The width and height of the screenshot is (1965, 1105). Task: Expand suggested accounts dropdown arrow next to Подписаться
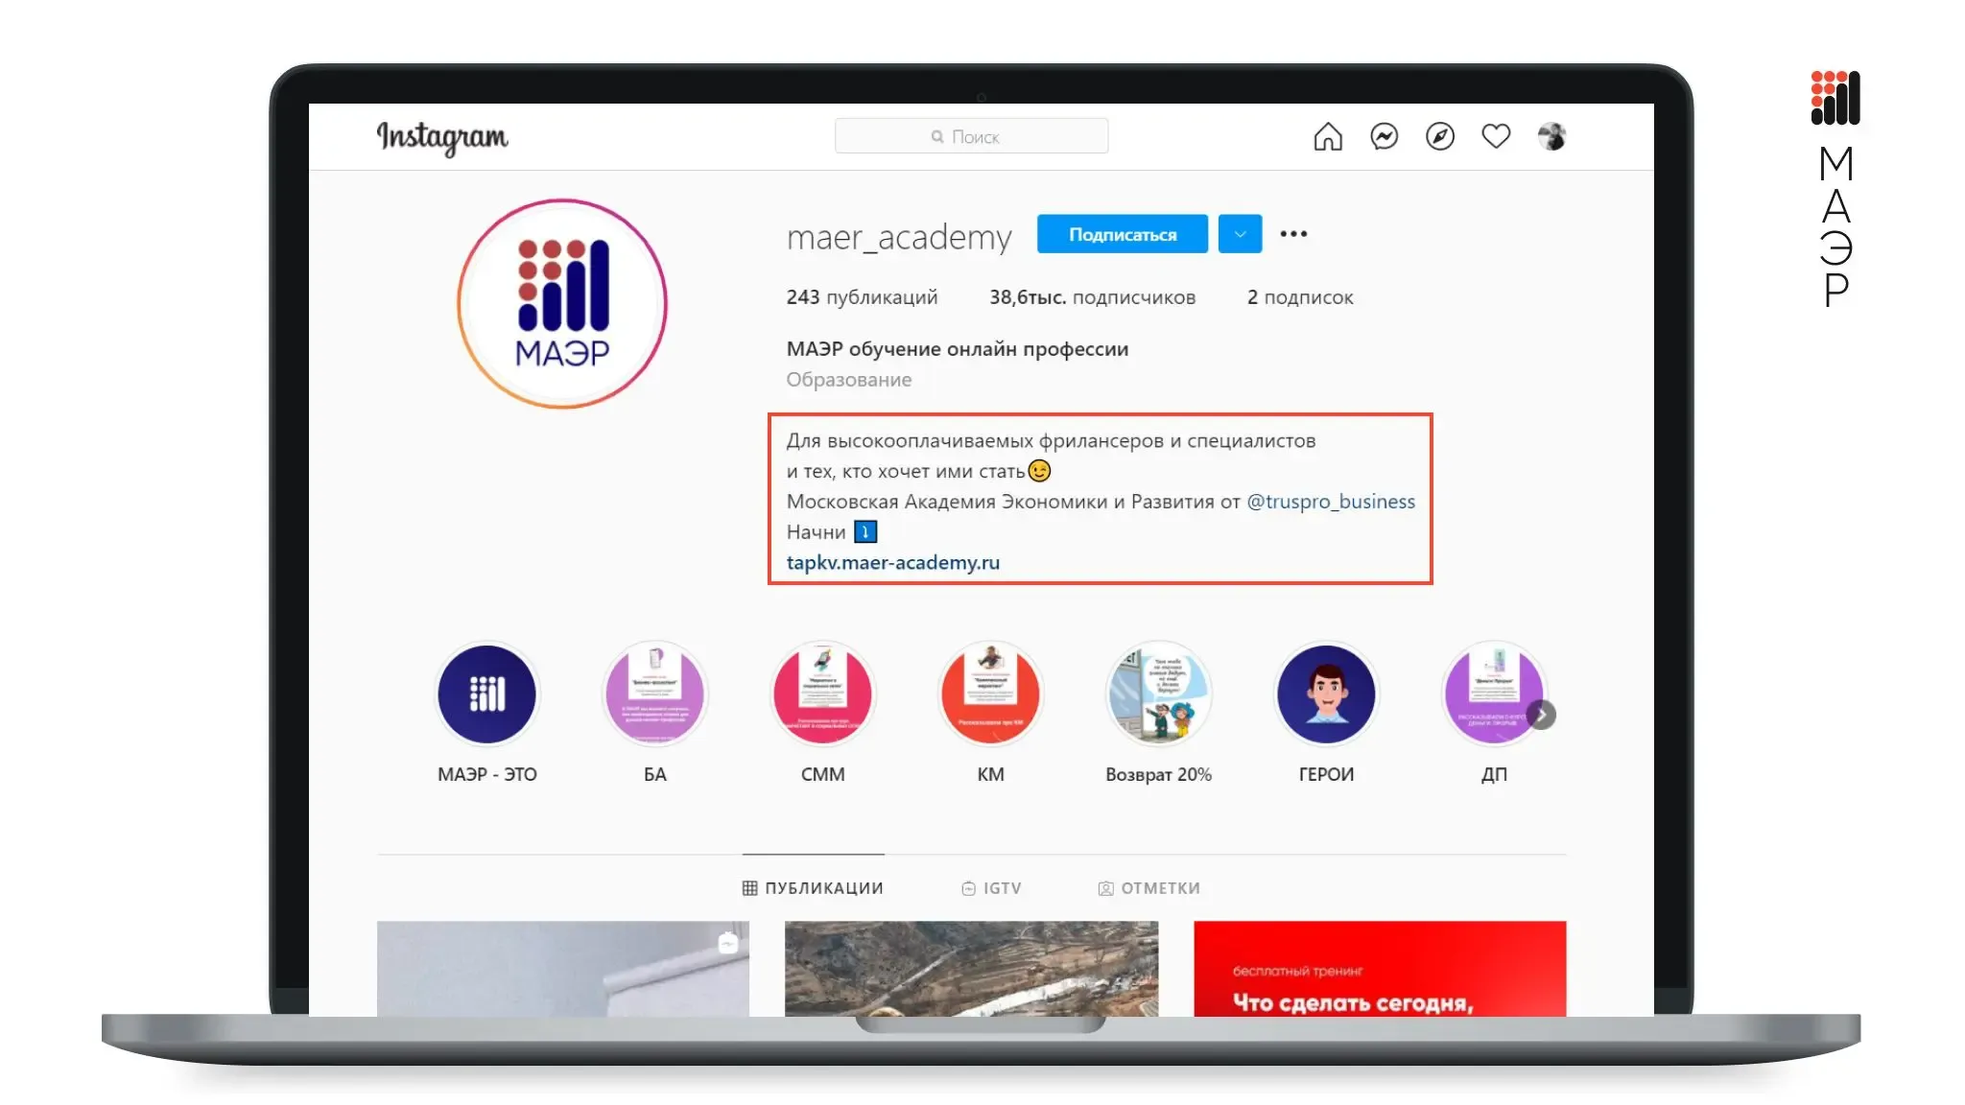[1240, 234]
